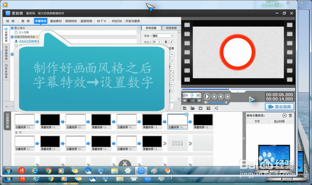Open an existing project with the folder icon
This screenshot has width=312, height=185.
[192, 108]
